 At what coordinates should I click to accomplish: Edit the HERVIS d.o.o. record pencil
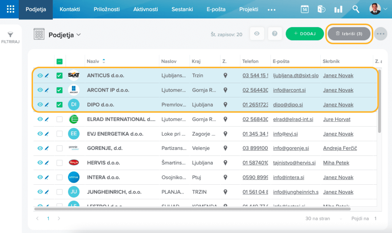point(47,162)
